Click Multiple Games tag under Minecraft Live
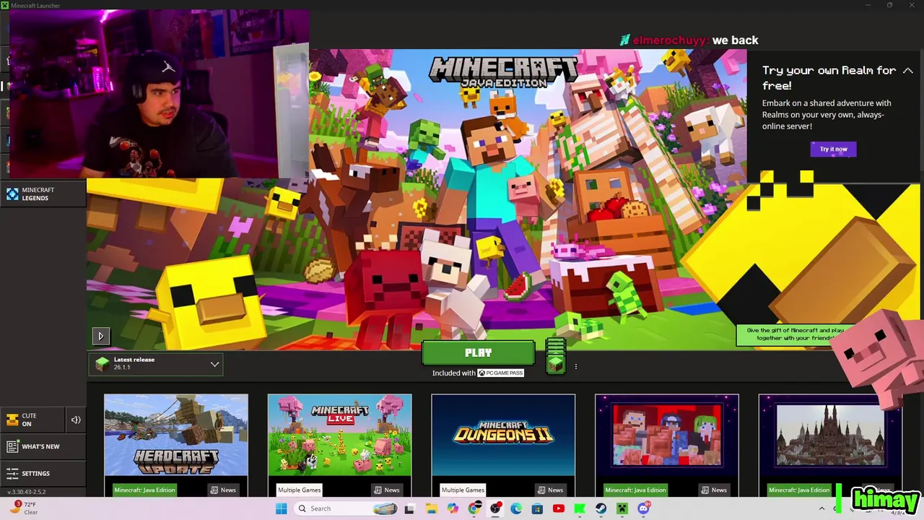Viewport: 924px width, 520px height. coord(299,490)
